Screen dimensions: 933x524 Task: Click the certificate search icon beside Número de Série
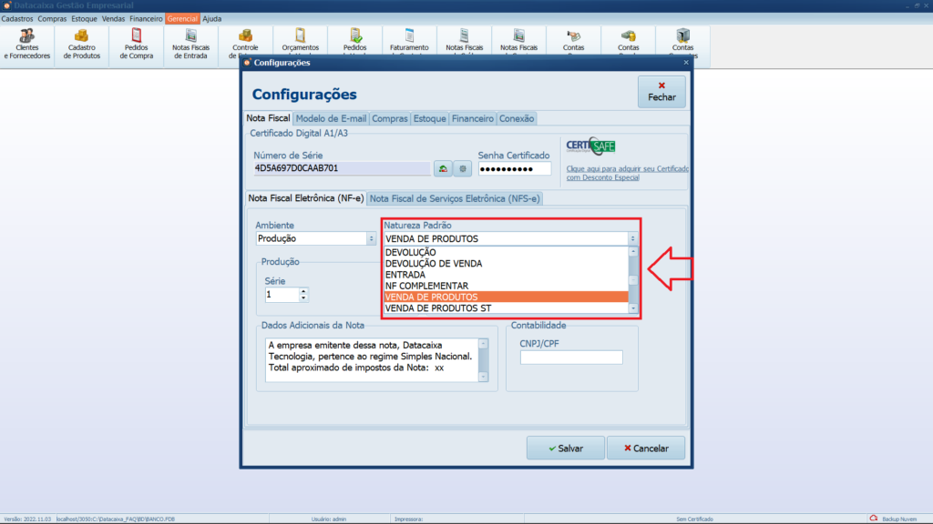442,168
